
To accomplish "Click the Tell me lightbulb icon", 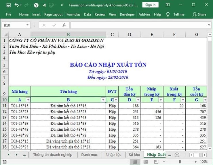I will coord(168,14).
